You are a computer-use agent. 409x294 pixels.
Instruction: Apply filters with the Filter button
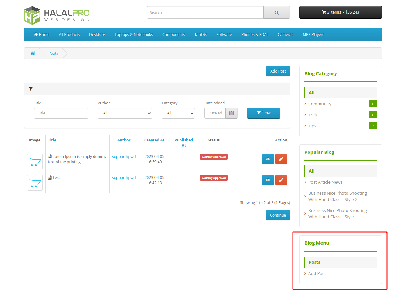click(x=263, y=113)
